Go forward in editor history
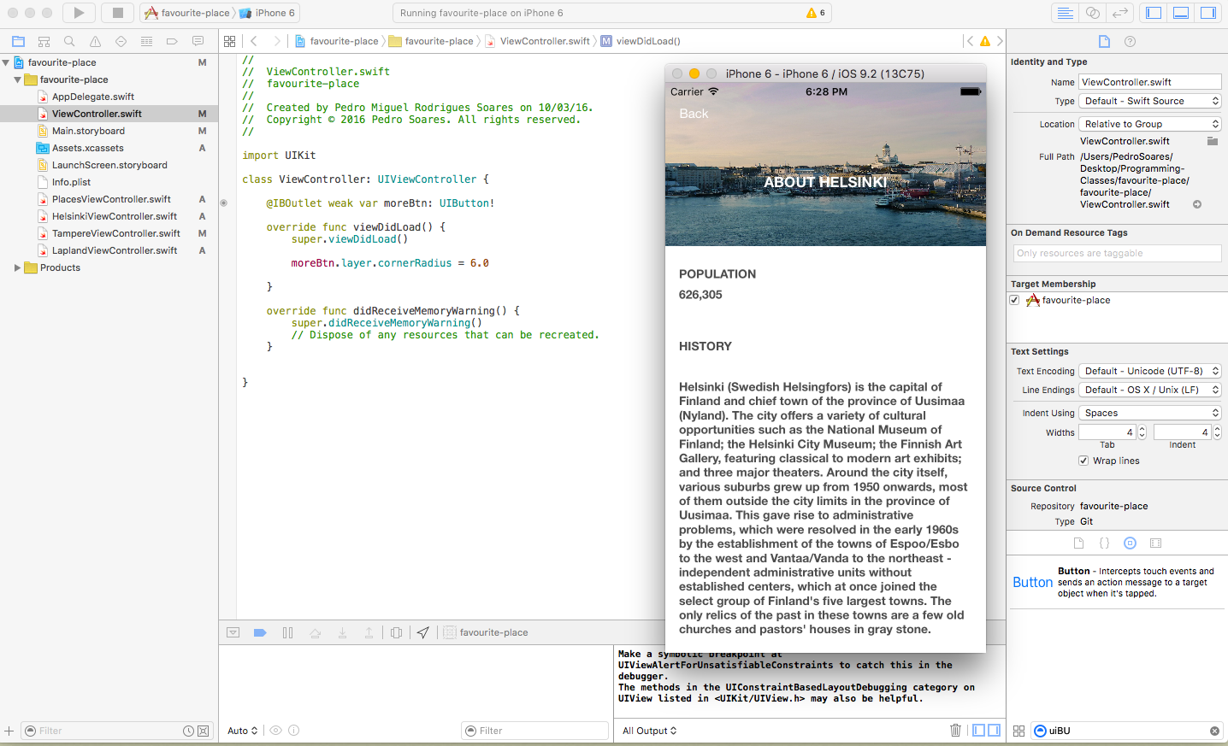Image resolution: width=1228 pixels, height=746 pixels. pyautogui.click(x=277, y=41)
